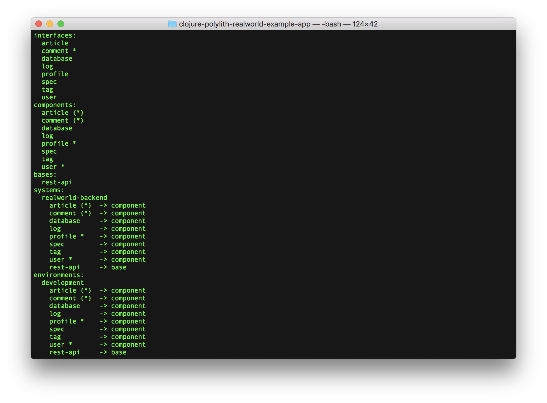Click 'profile *' under components

tap(59, 144)
